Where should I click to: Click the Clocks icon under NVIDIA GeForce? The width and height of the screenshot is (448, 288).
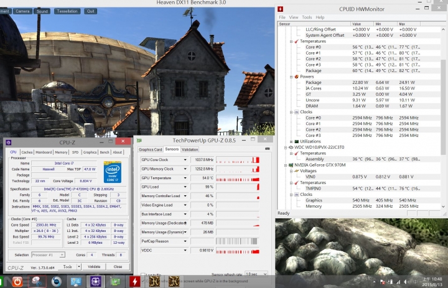[297, 194]
